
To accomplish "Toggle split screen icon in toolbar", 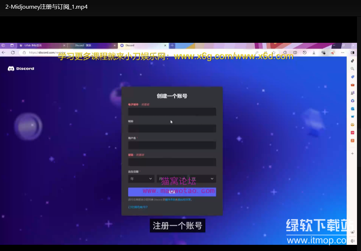I will click(x=295, y=53).
